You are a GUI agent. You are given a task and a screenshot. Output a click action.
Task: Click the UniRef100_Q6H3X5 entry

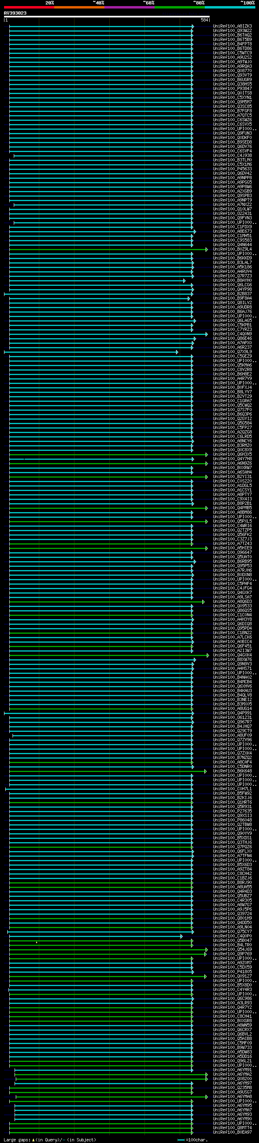[232, 454]
